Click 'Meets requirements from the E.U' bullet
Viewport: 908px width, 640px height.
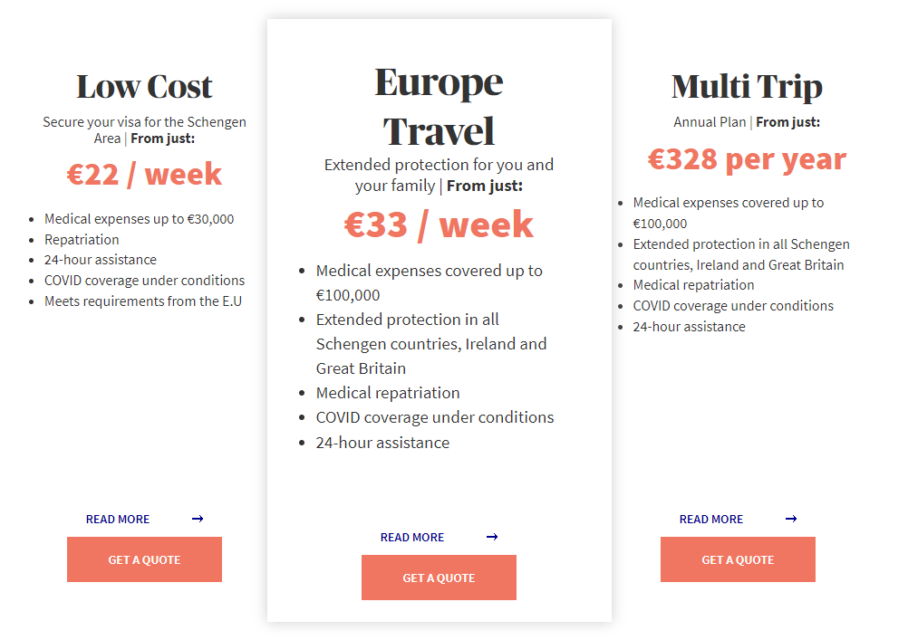[143, 301]
